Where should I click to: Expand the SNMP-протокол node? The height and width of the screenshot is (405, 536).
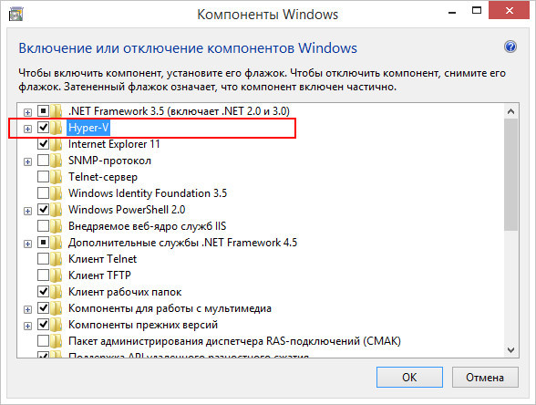(x=27, y=161)
